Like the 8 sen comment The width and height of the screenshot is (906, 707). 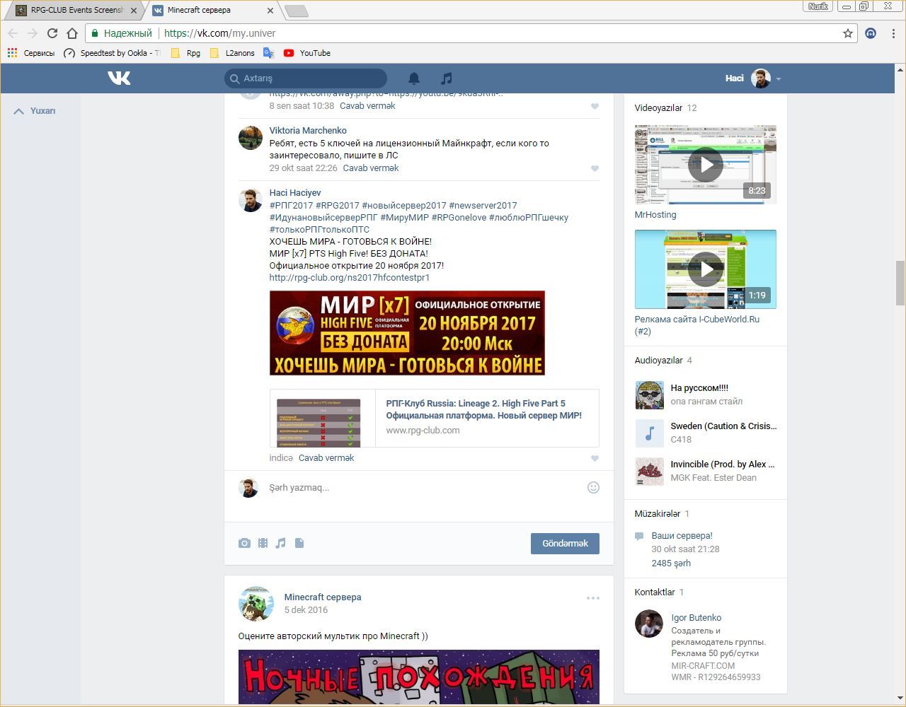pos(595,106)
